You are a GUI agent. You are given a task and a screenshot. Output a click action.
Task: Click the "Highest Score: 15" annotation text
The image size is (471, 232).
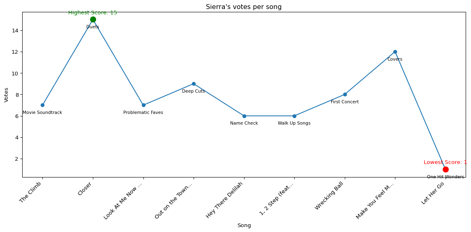pos(92,13)
